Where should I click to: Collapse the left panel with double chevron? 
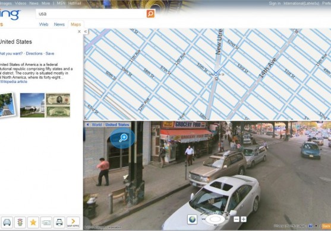(86, 31)
